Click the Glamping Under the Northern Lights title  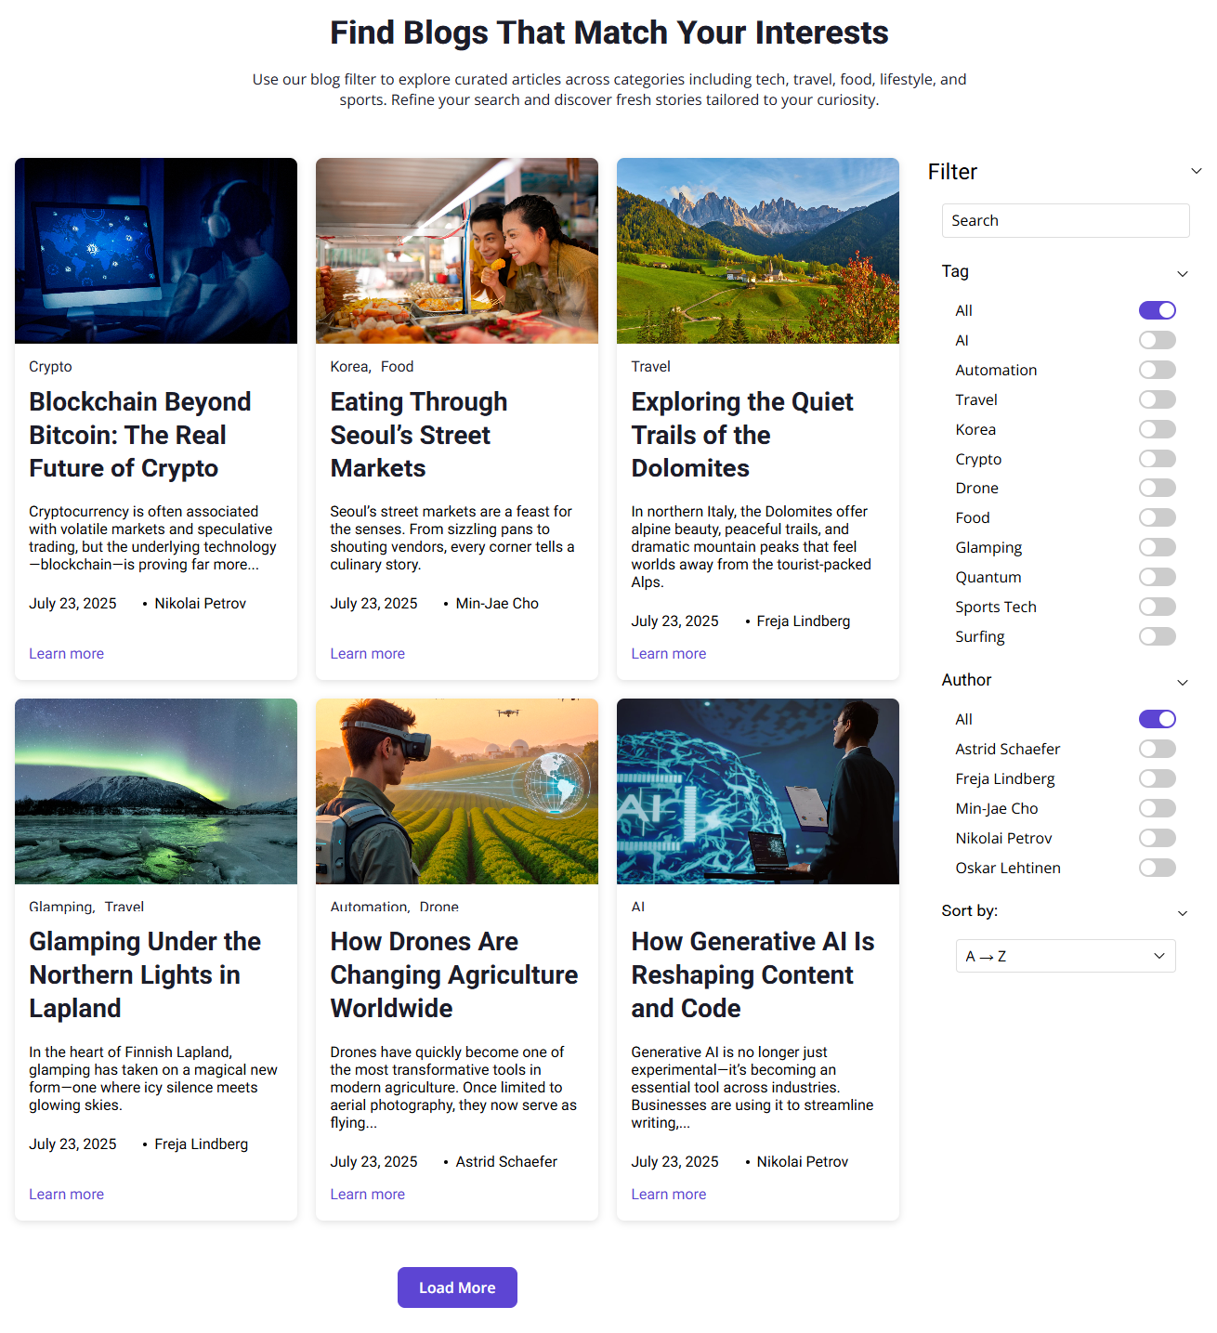(144, 974)
